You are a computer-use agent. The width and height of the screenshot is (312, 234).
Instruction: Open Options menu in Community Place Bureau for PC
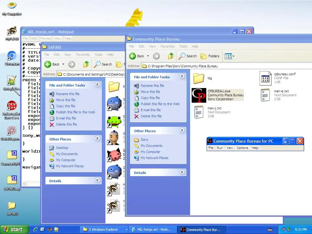coord(242,148)
